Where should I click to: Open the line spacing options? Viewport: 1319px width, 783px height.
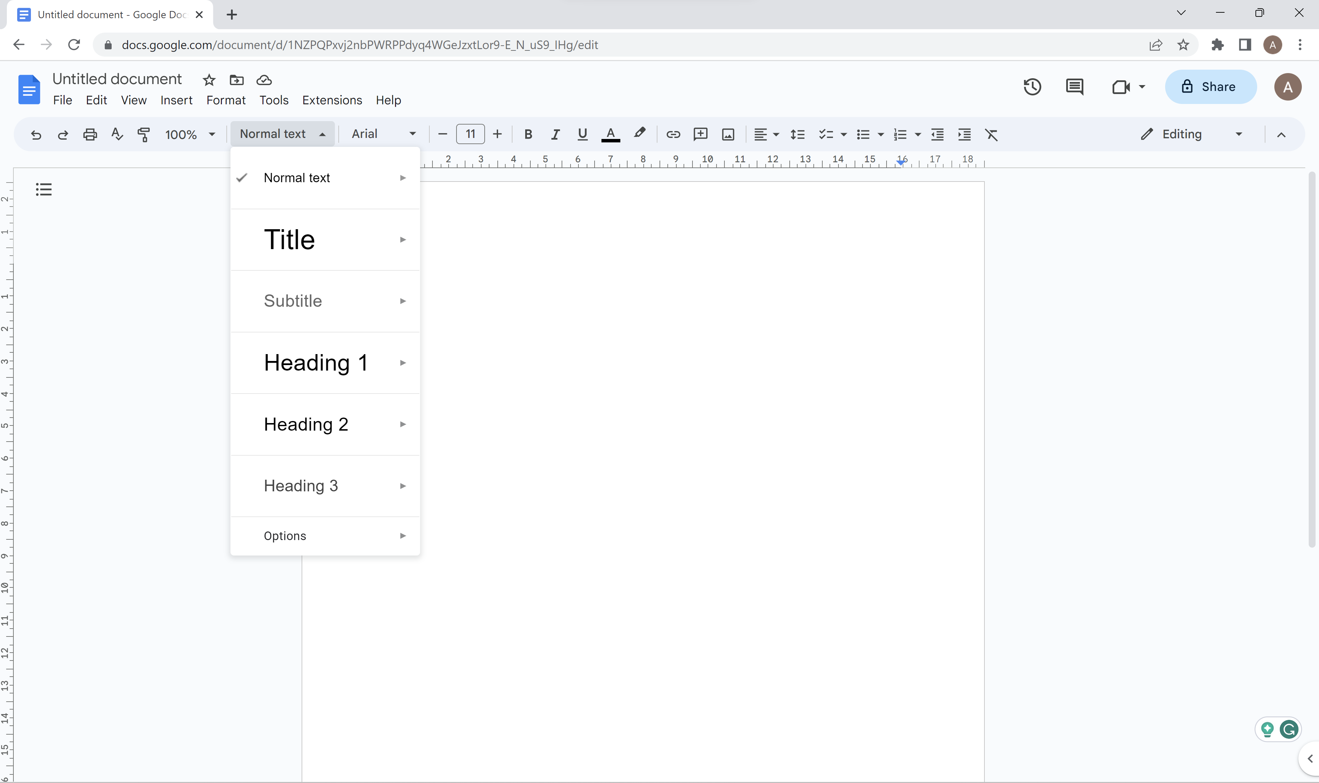[798, 135]
